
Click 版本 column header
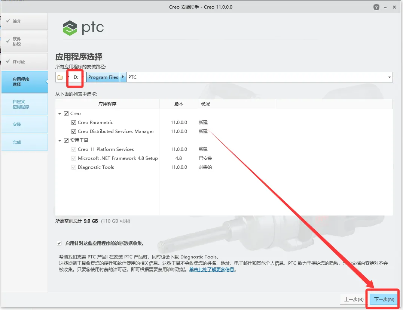click(178, 104)
